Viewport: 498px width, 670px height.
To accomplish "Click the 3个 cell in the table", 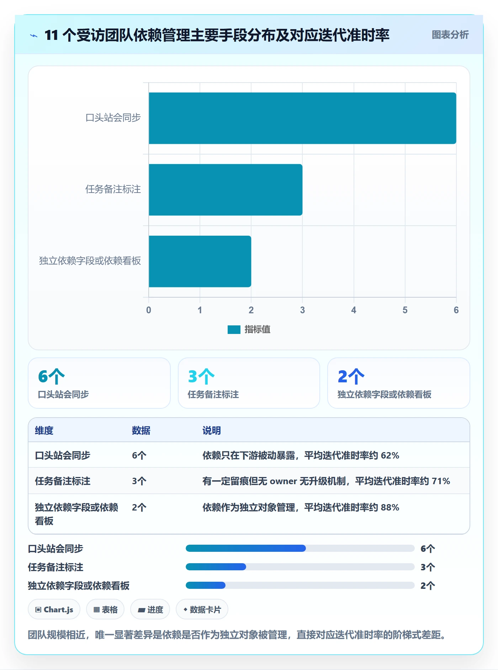I will click(x=139, y=481).
